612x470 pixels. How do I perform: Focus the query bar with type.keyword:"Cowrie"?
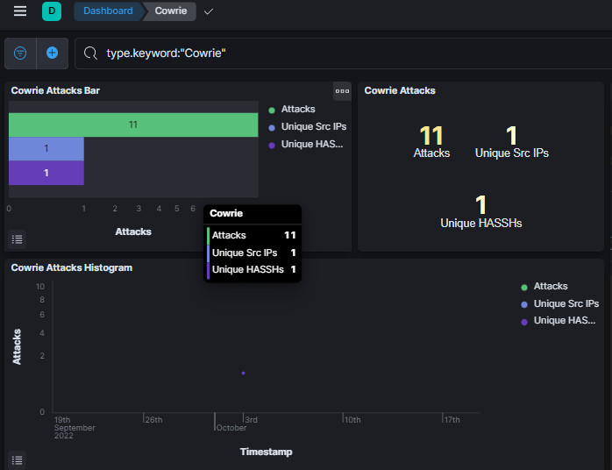pos(344,53)
